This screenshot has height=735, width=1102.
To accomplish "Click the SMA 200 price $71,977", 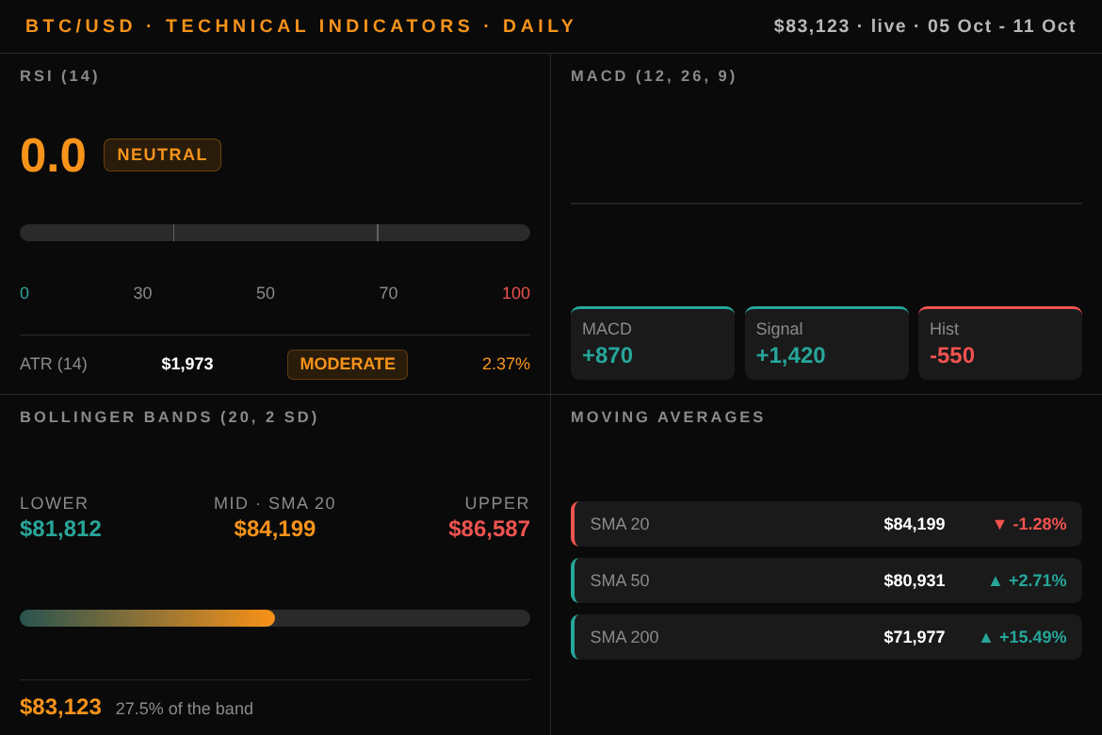I will click(x=915, y=637).
